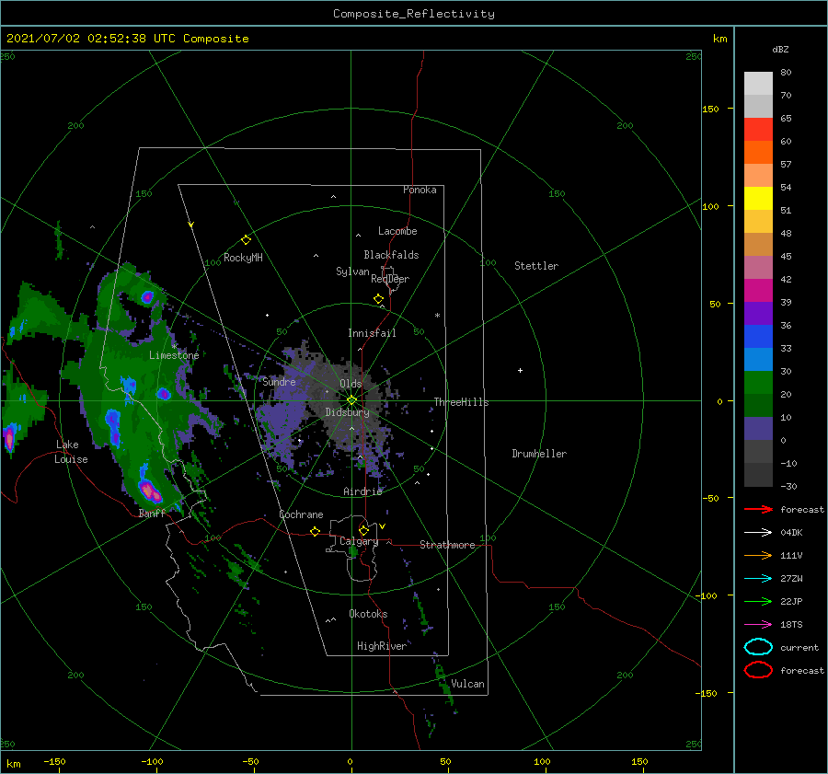Viewport: 828px width, 774px height.
Task: Click the Stettler label
Action: [536, 266]
